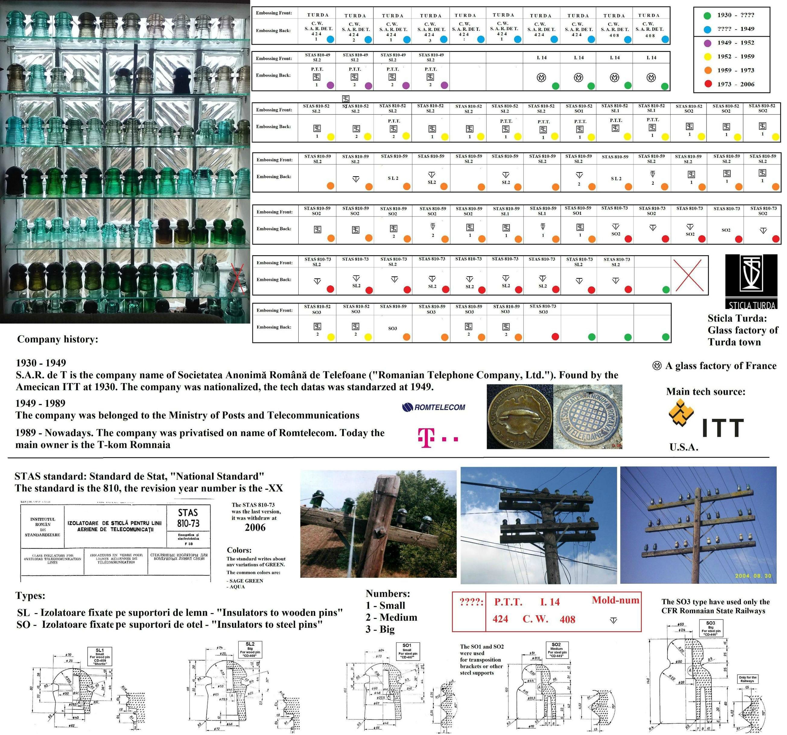Click the "Types:" heading
This screenshot has width=787, height=735.
point(30,596)
